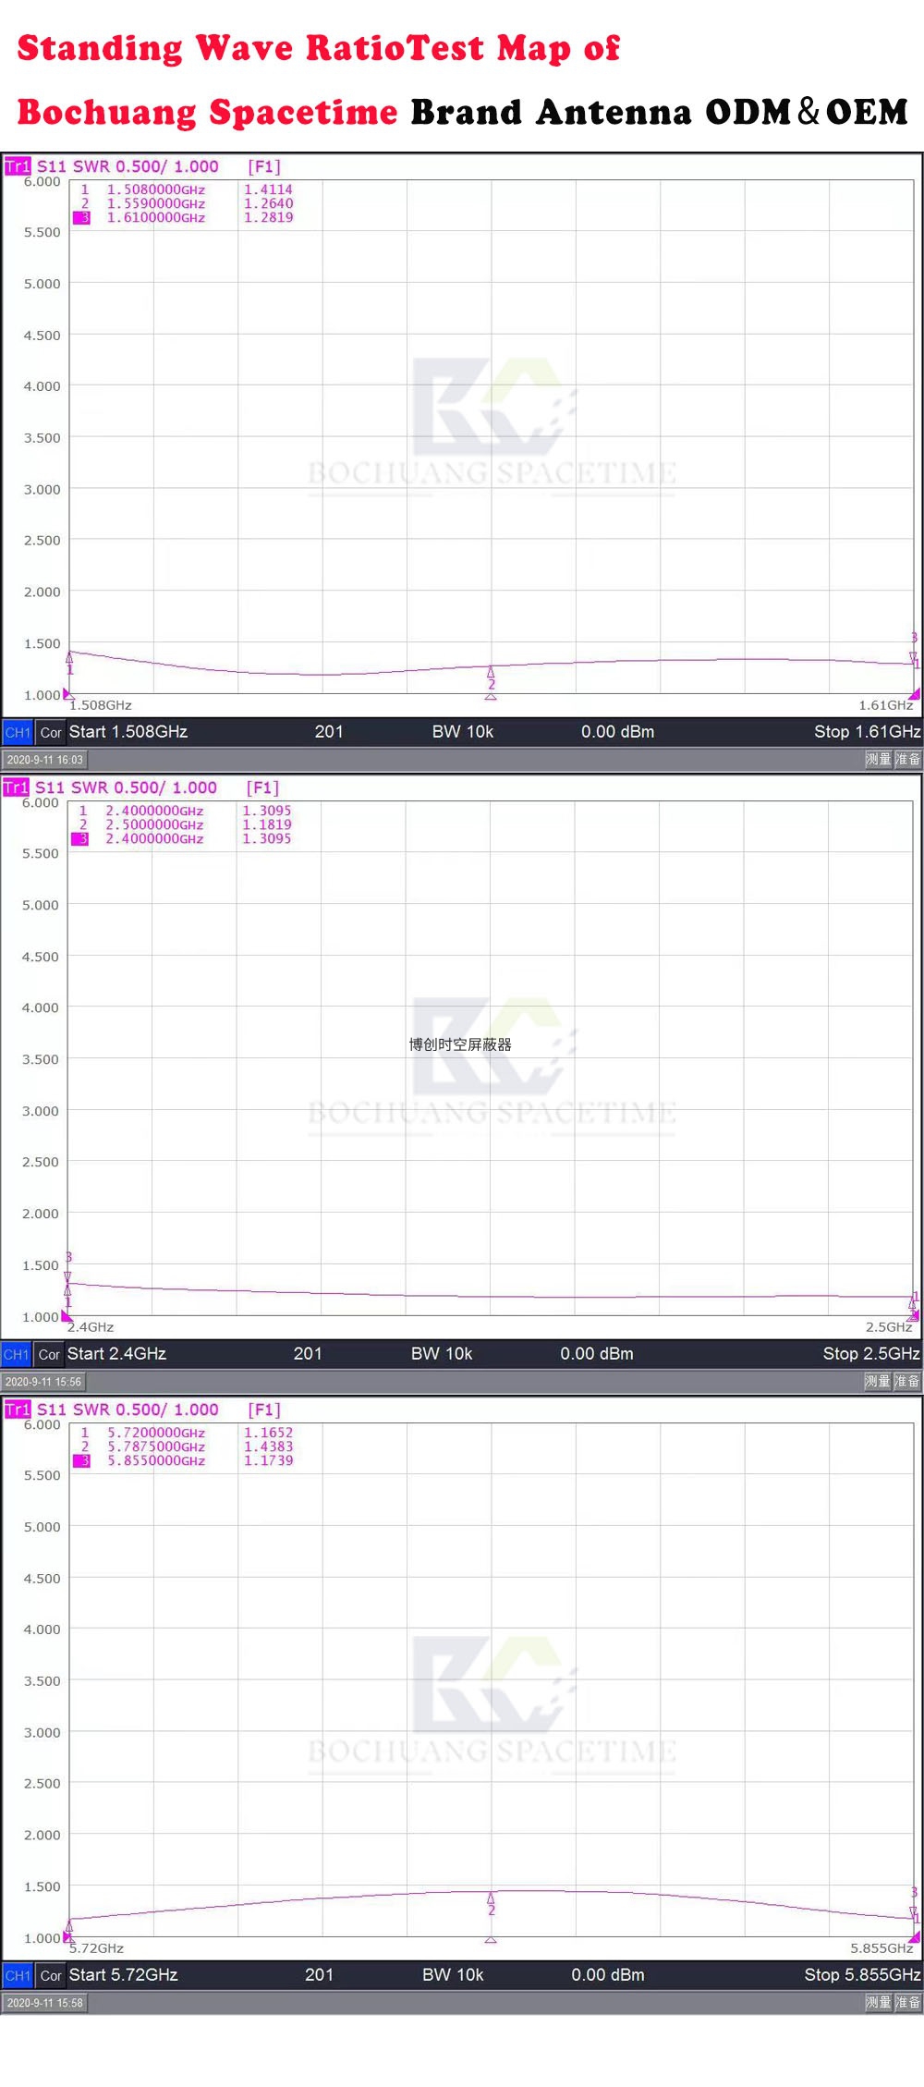Click the Tr1 badge above the 2.4GHz chart
The height and width of the screenshot is (2087, 924).
point(16,787)
